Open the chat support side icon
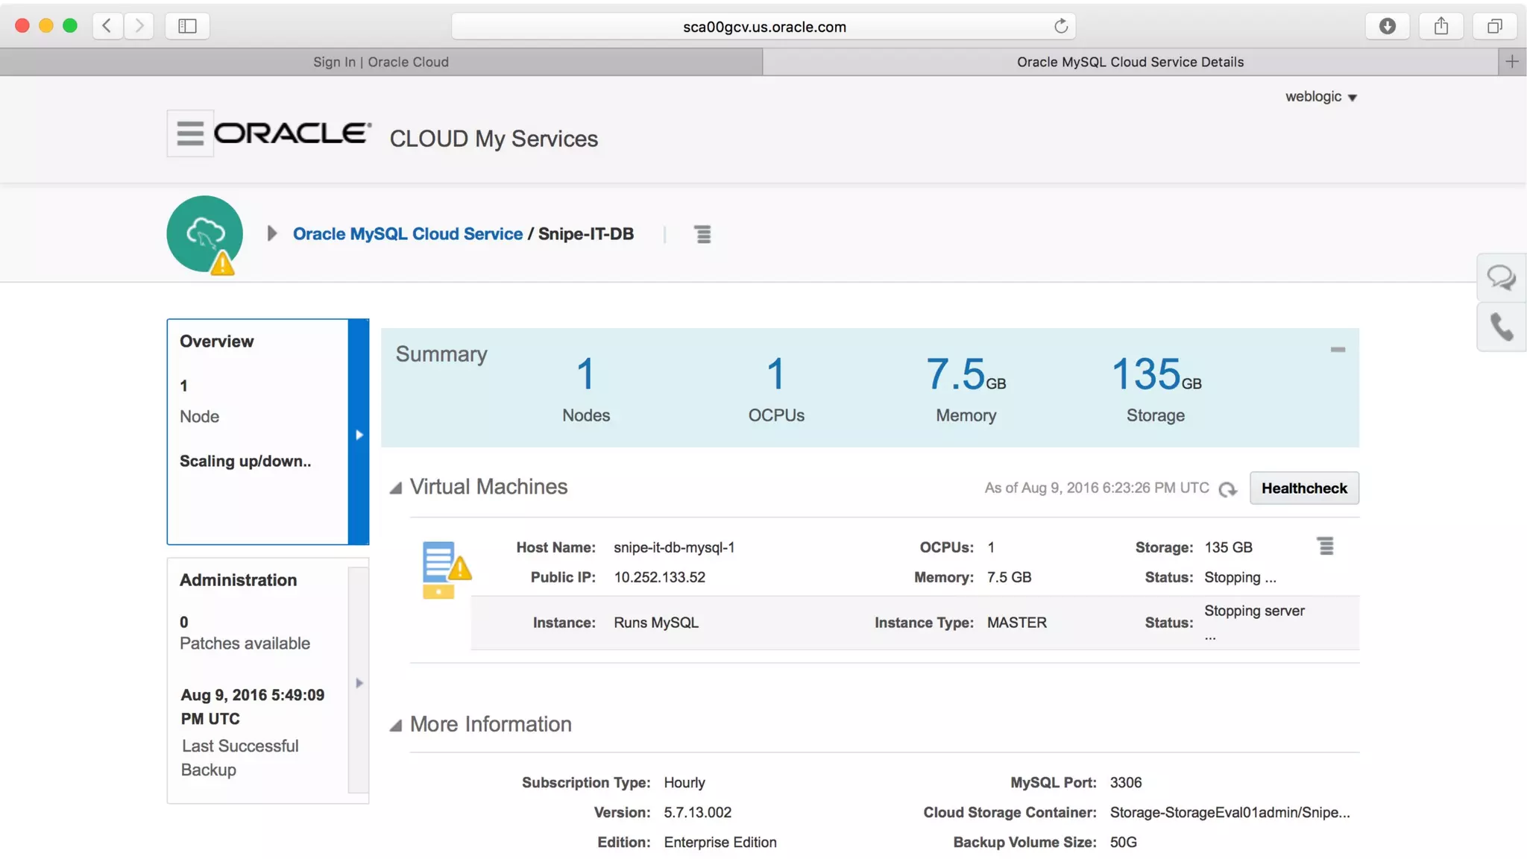Viewport: 1527px width, 859px height. (x=1500, y=278)
